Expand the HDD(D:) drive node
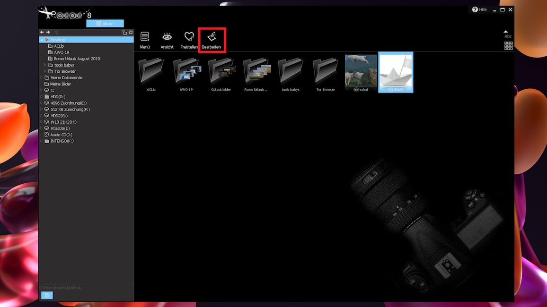Image resolution: width=547 pixels, height=307 pixels. tap(41, 96)
